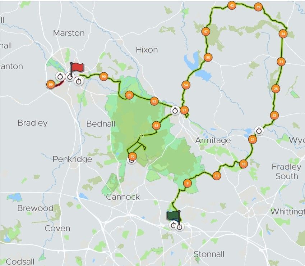Select orange distance marker 42
The image size is (305, 266).
pyautogui.click(x=232, y=5)
